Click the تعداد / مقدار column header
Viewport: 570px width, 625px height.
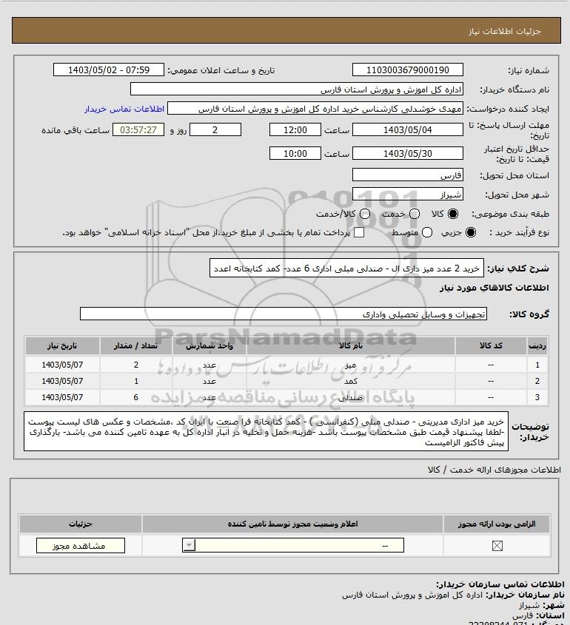pyautogui.click(x=135, y=345)
